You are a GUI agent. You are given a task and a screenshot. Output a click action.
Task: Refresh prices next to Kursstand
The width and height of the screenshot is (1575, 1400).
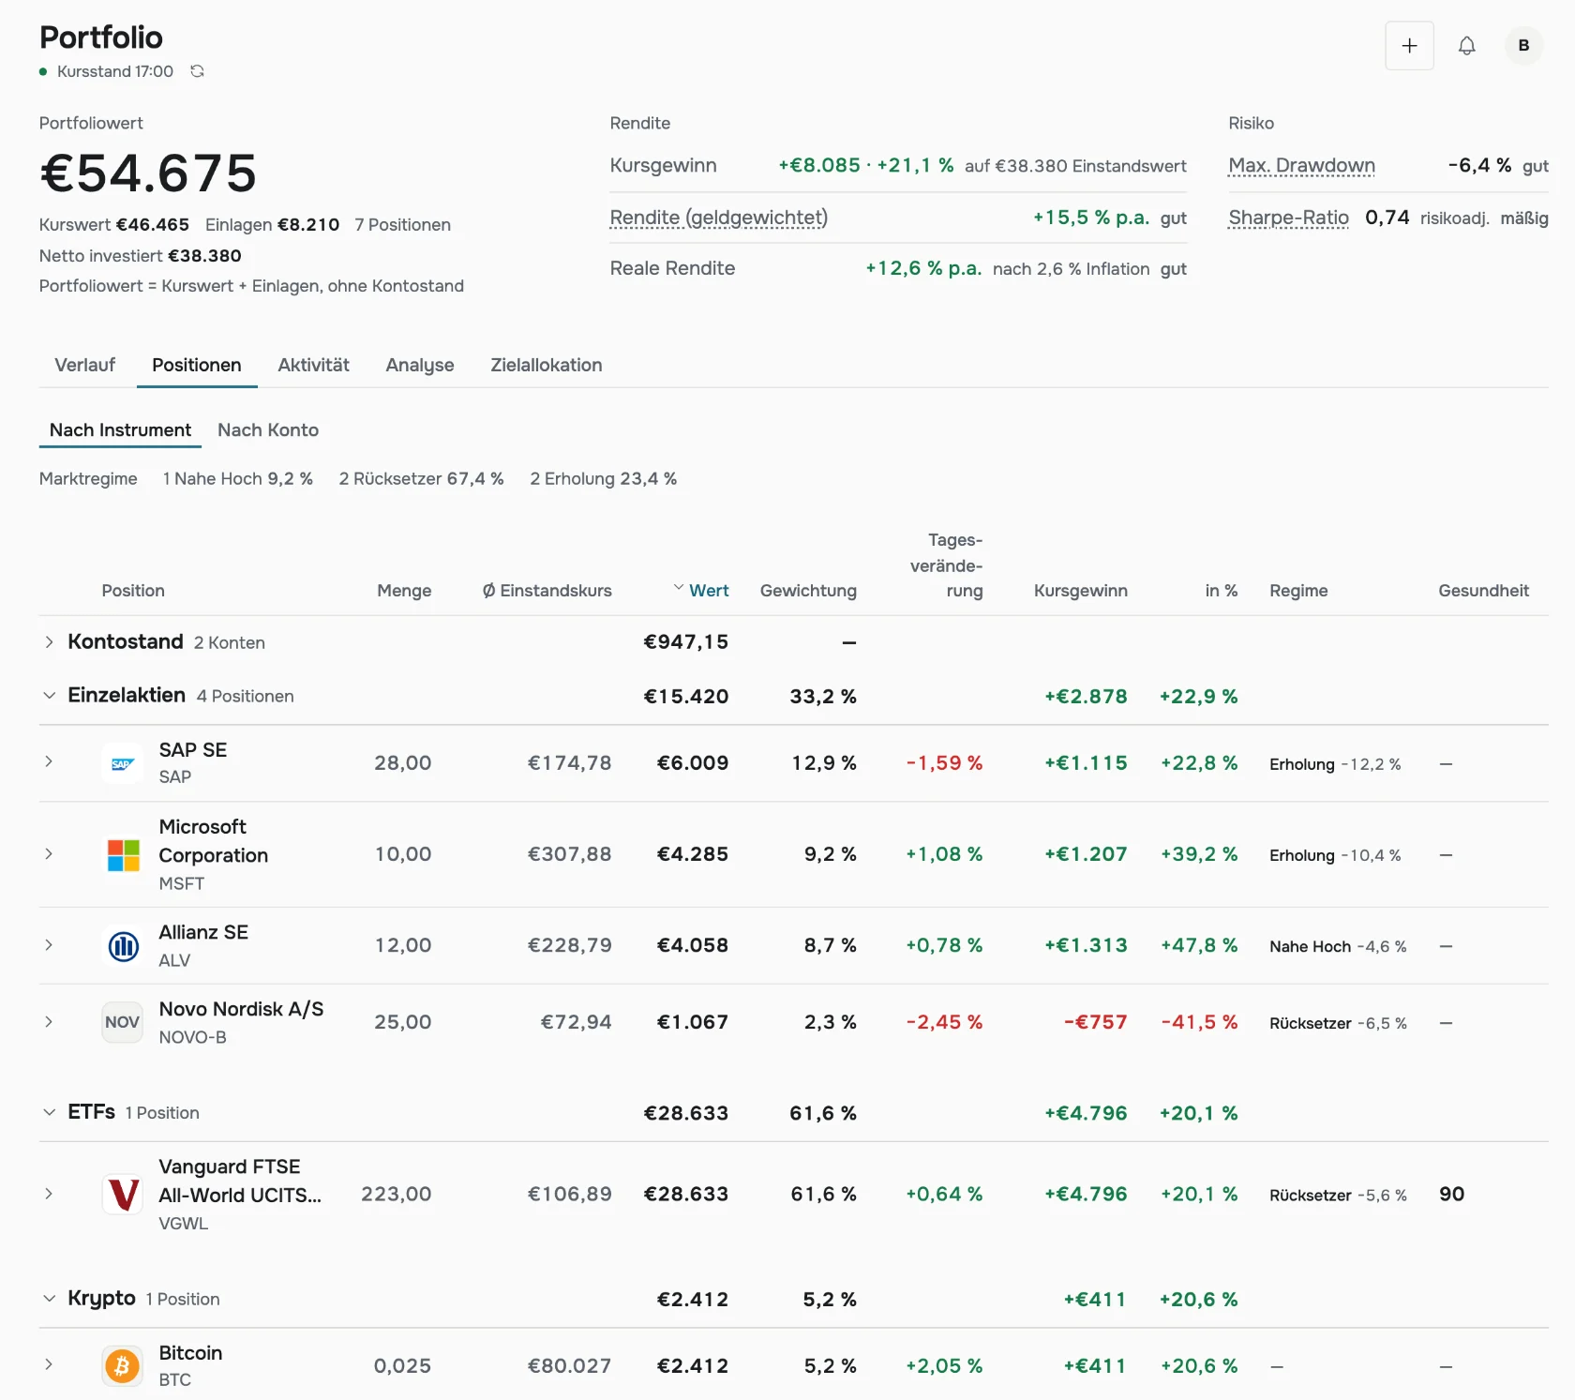[197, 71]
